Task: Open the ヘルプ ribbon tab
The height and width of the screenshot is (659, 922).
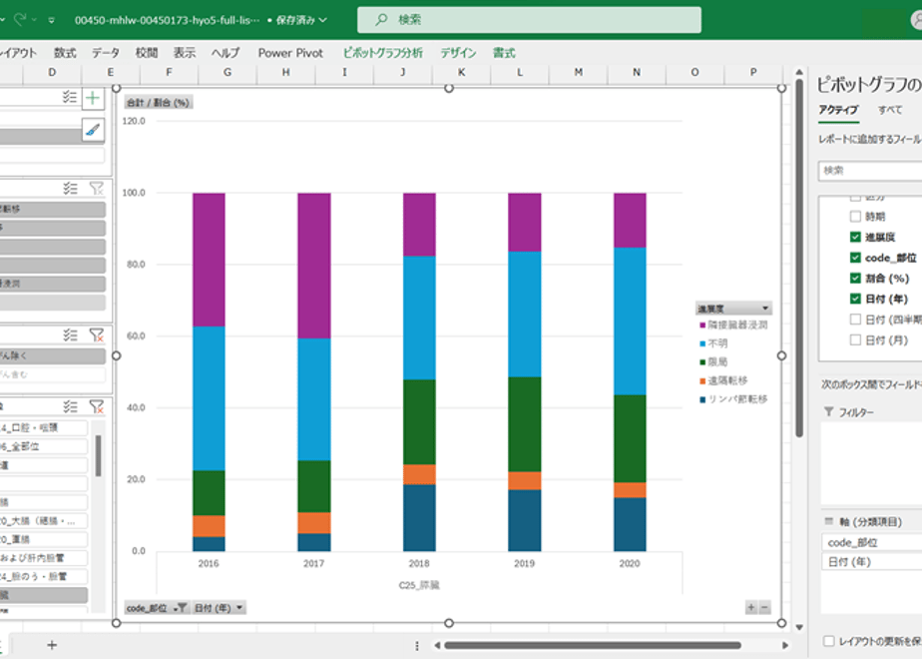Action: [226, 53]
